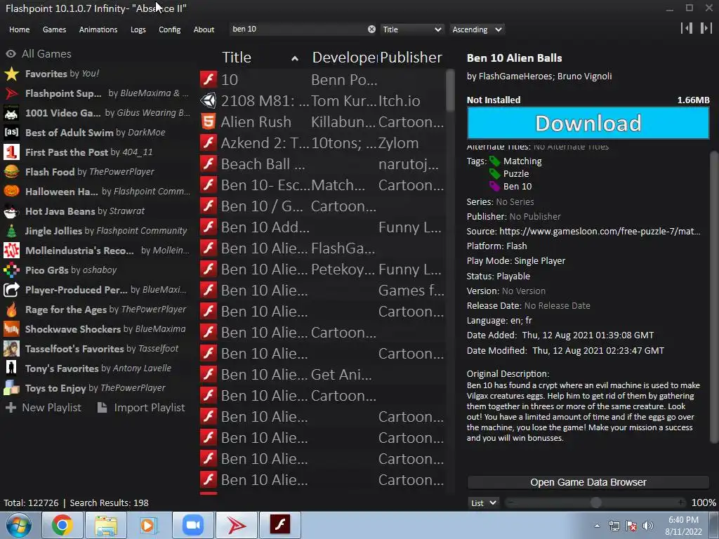Open Tasselfoot's Favorites portrait icon
This screenshot has width=719, height=539.
click(x=11, y=349)
